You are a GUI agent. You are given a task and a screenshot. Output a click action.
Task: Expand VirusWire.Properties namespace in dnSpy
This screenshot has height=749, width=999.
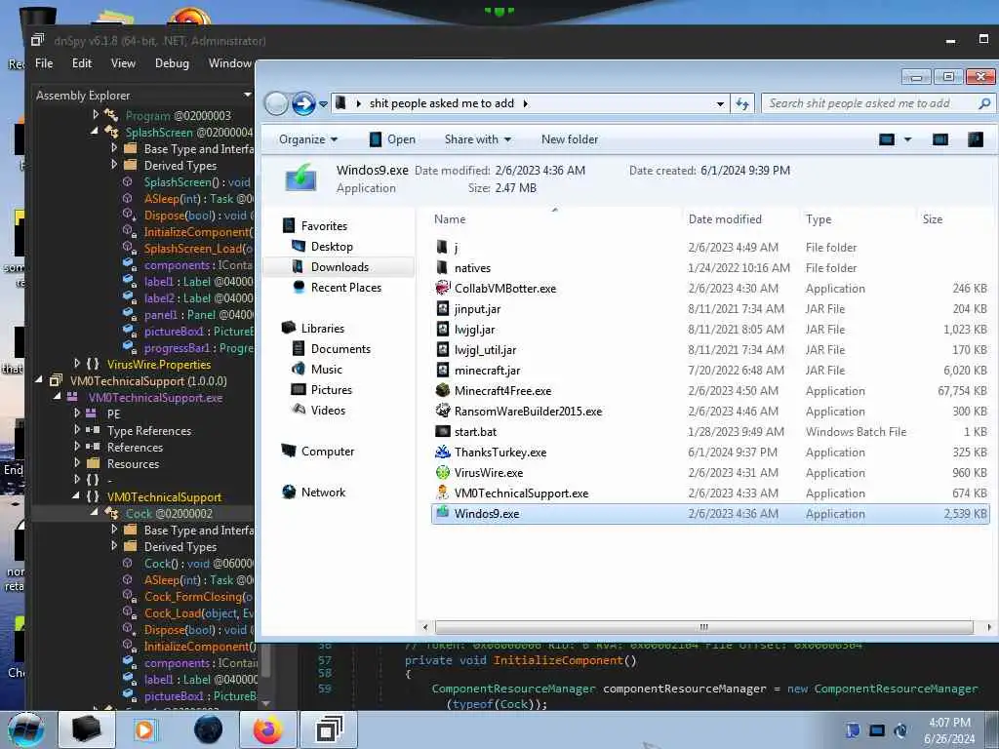pos(77,363)
